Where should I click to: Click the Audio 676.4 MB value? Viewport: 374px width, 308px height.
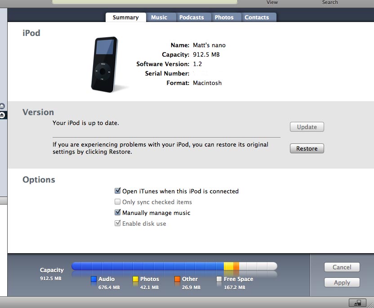109,287
